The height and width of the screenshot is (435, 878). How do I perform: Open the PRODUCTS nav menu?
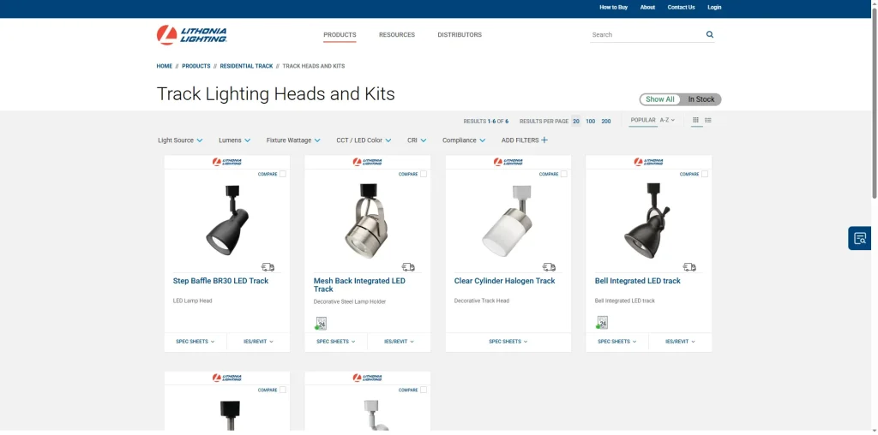point(340,34)
